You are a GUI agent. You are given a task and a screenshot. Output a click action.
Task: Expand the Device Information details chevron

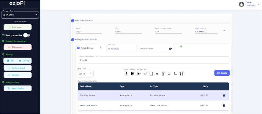(x=224, y=31)
